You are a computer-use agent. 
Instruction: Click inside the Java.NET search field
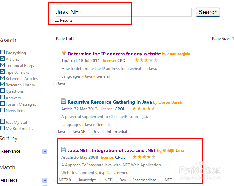coord(123,12)
